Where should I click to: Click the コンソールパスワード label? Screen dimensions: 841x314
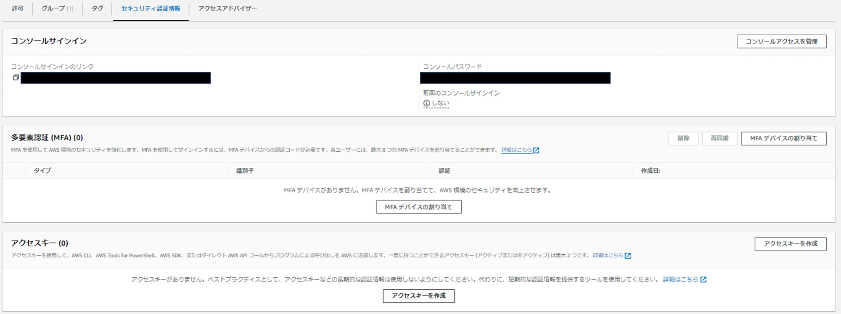tap(452, 67)
